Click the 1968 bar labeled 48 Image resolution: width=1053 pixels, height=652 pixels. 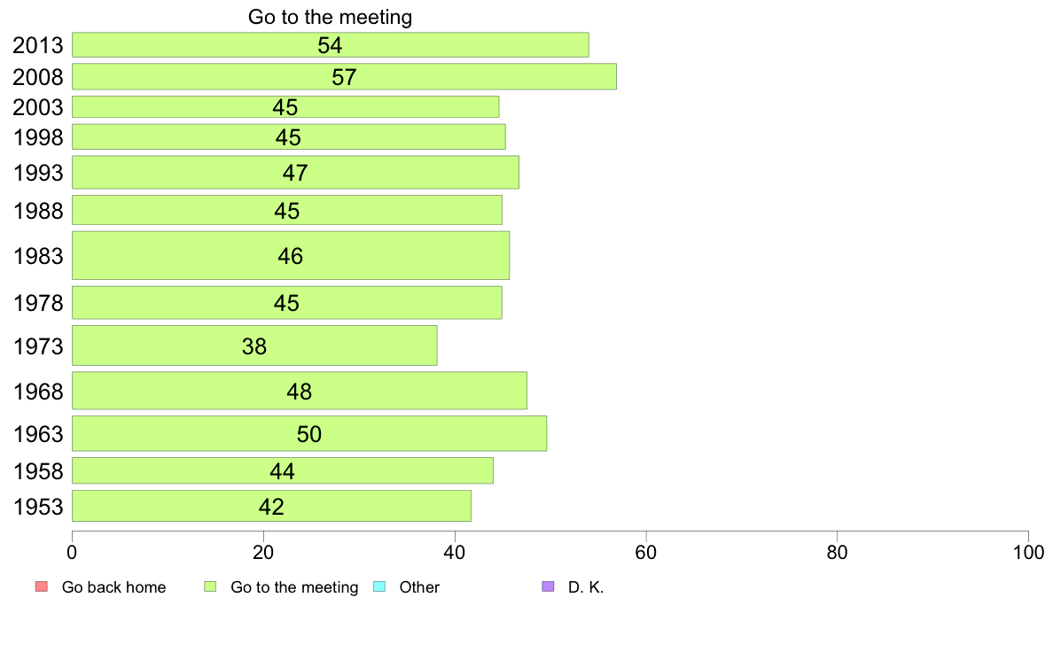[300, 391]
